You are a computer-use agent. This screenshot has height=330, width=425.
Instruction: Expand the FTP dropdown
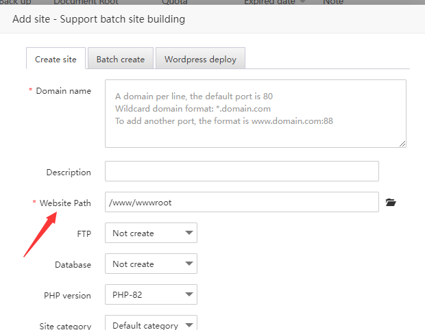coord(151,233)
